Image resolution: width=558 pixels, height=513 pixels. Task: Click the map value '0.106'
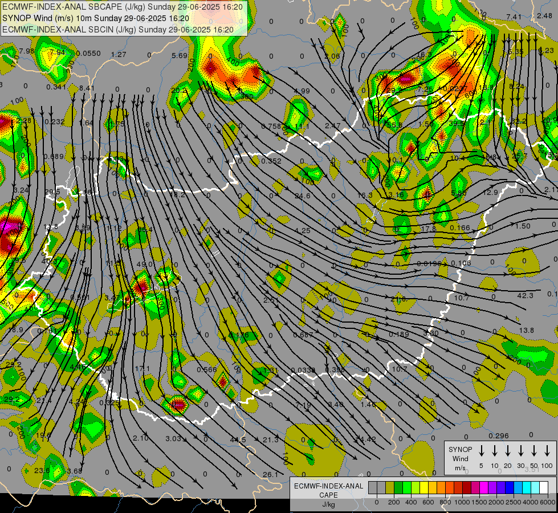[461, 263]
